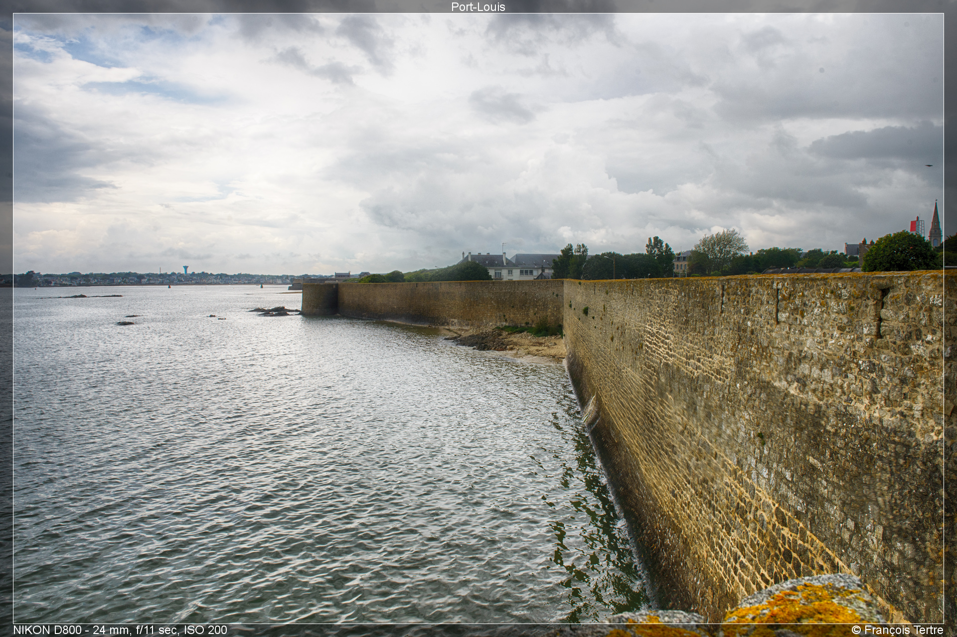Click the "© François Tertre" copyright text
Screen dimensions: 957x637
pos(898,630)
